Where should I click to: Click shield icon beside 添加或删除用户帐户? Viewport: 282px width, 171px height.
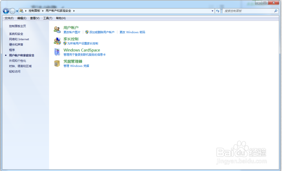[87, 32]
